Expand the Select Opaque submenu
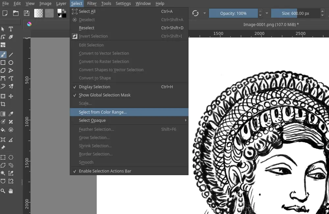Screen dimensions: 329x214 click(129, 120)
